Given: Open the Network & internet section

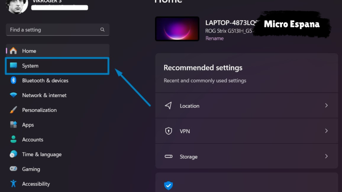Looking at the screenshot, I should (44, 95).
